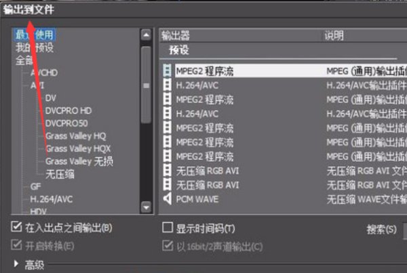Select the AVCHD tree node
Image resolution: width=407 pixels, height=273 pixels.
tap(44, 73)
